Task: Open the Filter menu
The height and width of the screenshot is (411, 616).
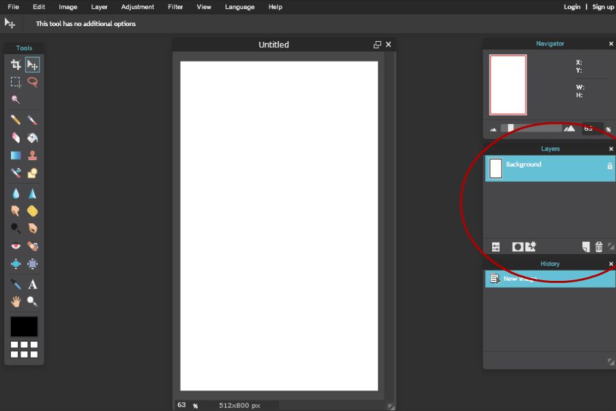Action: click(175, 7)
